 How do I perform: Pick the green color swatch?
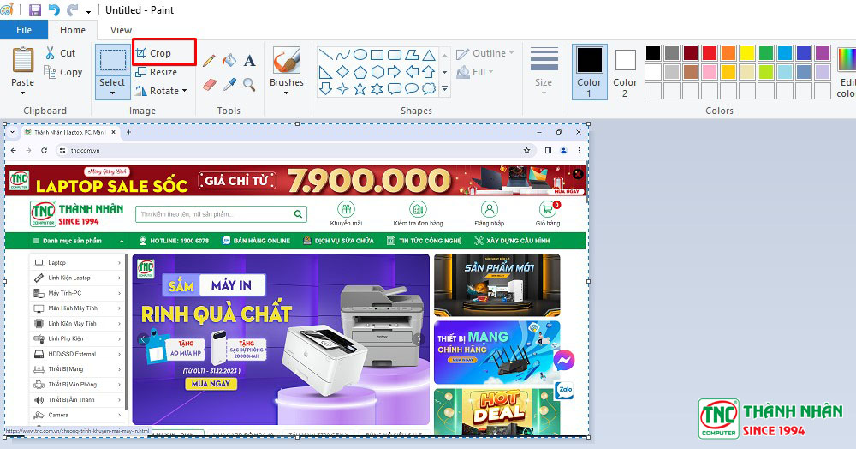(766, 53)
